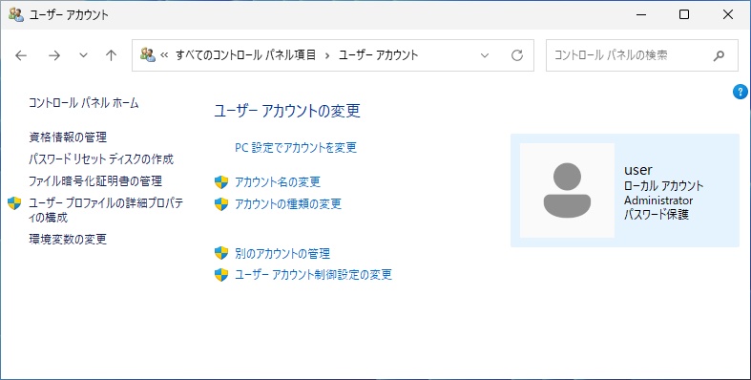The width and height of the screenshot is (751, 380).
Task: Go back with the left arrow
Action: pos(21,55)
